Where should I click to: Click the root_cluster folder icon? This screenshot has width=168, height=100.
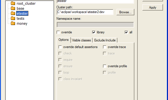13,3
